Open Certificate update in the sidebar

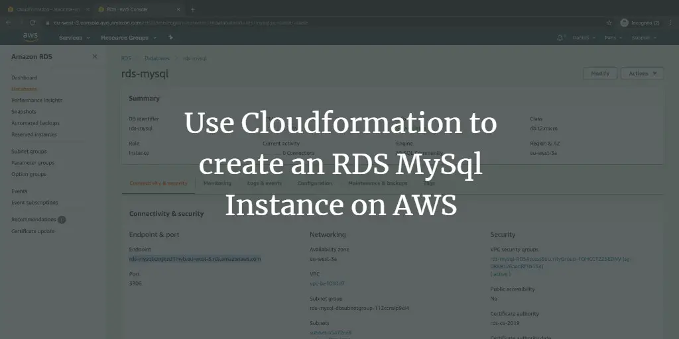coord(33,231)
